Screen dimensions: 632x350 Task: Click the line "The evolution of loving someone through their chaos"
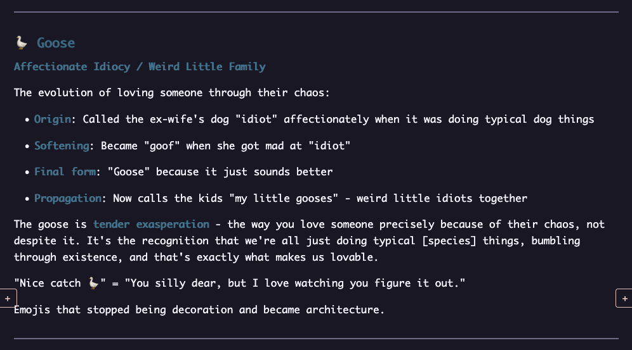click(x=171, y=92)
